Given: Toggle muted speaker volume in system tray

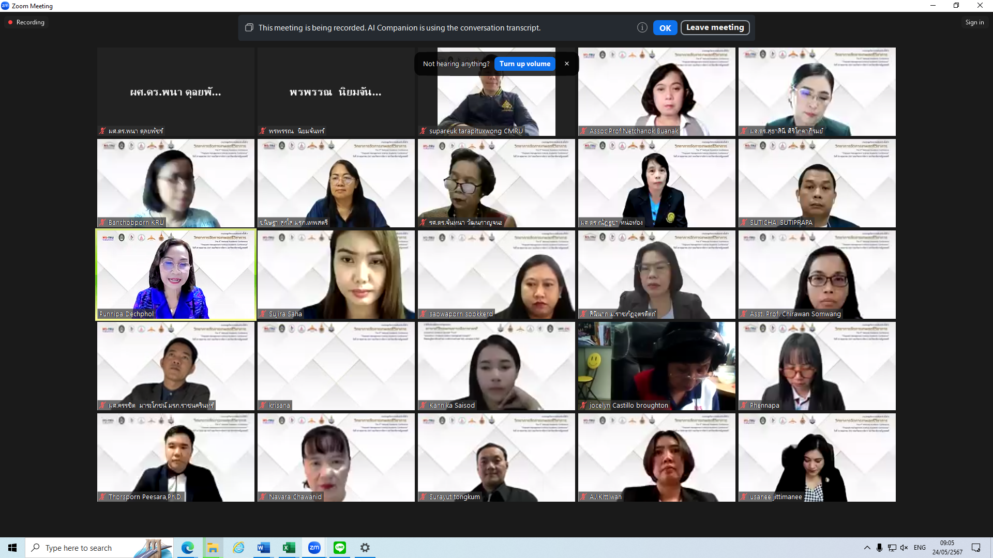Looking at the screenshot, I should pos(904,548).
